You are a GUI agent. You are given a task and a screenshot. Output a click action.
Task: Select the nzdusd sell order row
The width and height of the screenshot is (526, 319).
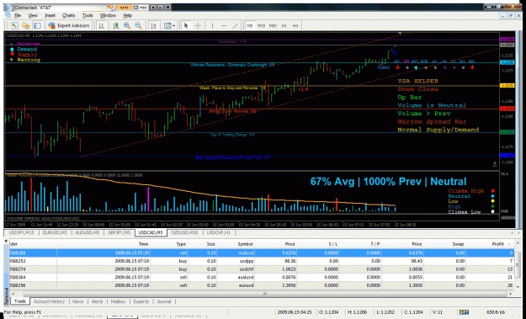click(x=262, y=253)
